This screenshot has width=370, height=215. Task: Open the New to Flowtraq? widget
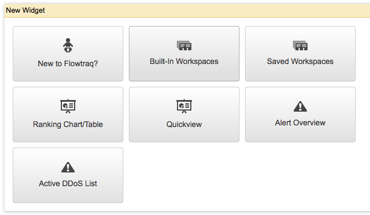pos(68,54)
